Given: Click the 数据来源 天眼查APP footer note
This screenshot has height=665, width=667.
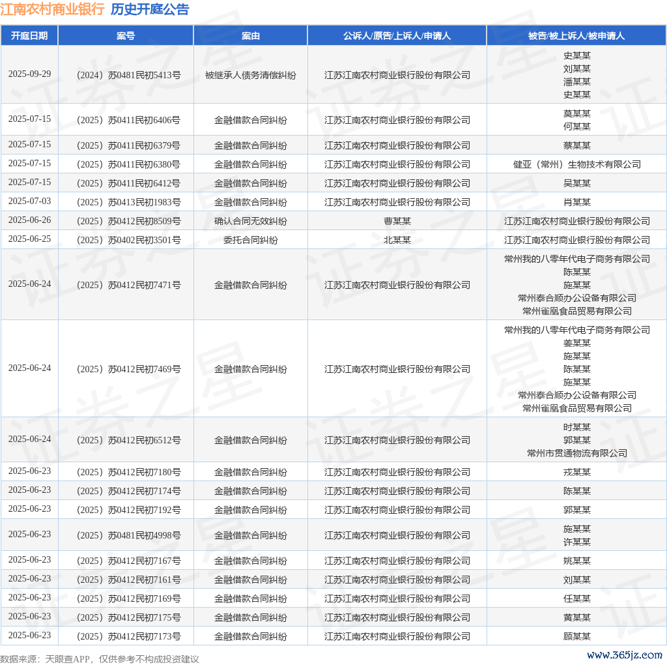Looking at the screenshot, I should point(100,659).
